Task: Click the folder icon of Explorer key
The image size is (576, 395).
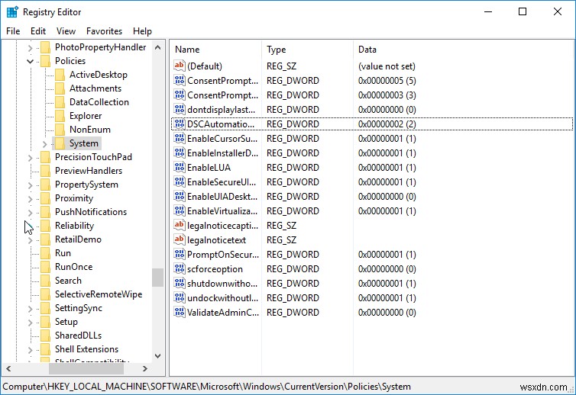Action: [x=60, y=116]
